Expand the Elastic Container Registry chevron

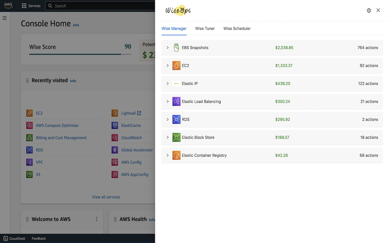click(167, 155)
